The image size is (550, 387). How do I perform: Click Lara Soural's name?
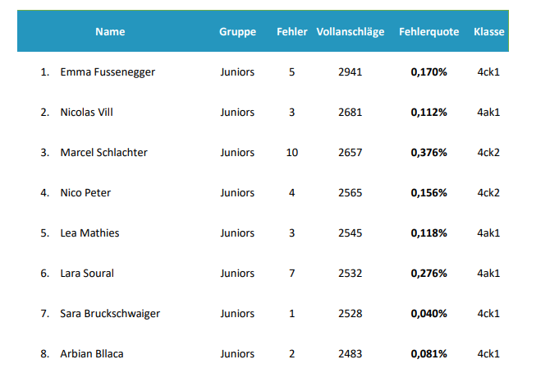87,274
